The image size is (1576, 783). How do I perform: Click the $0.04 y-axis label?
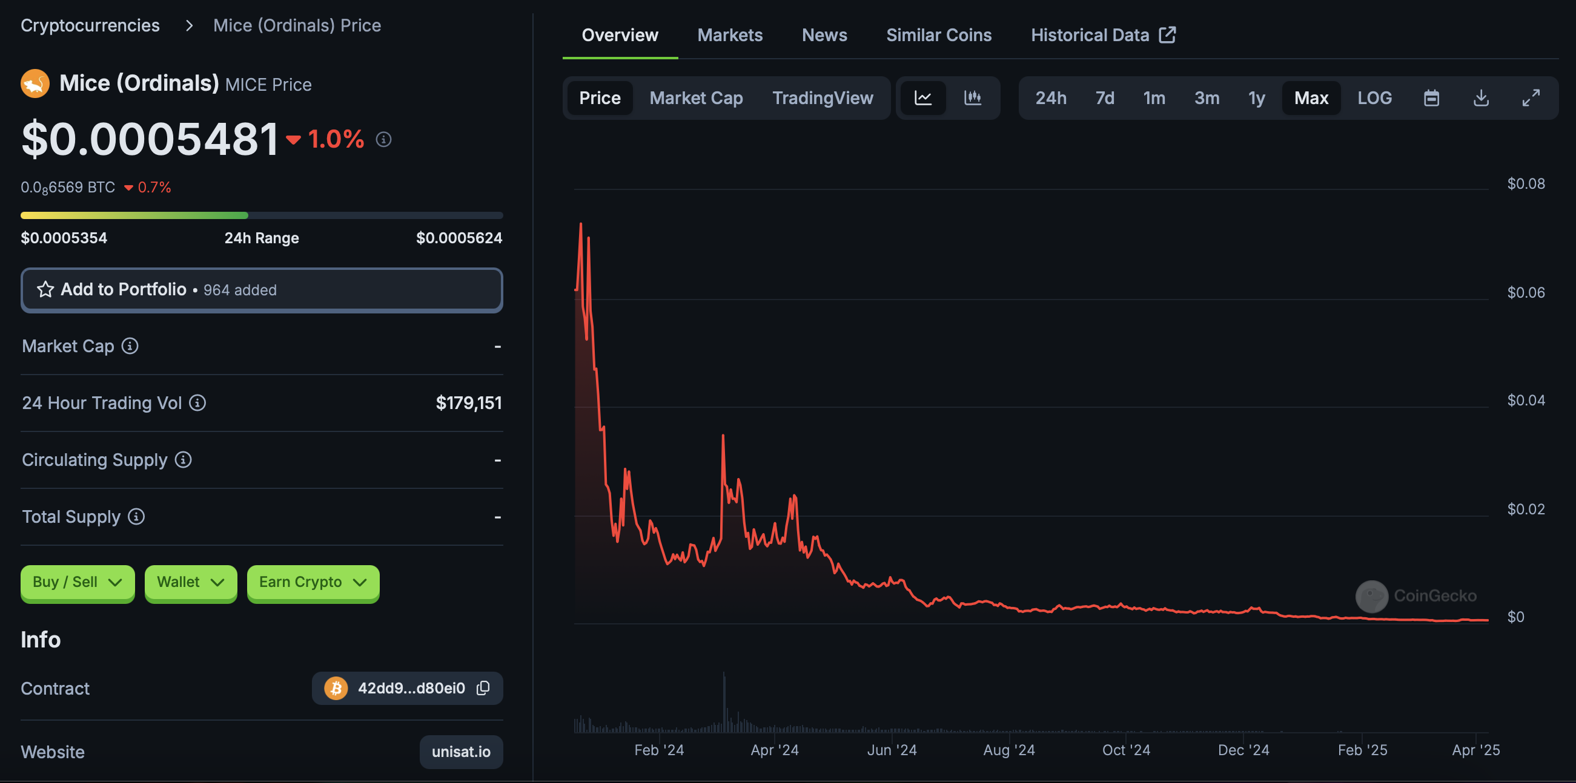(x=1526, y=401)
